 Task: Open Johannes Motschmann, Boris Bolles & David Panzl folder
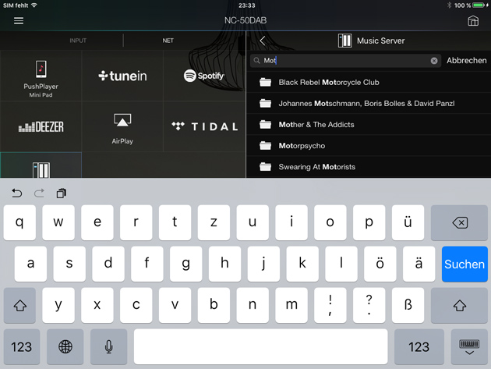click(x=369, y=103)
